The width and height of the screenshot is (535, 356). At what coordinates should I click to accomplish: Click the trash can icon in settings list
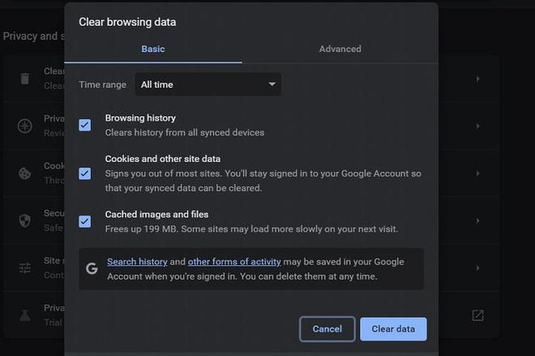25,79
